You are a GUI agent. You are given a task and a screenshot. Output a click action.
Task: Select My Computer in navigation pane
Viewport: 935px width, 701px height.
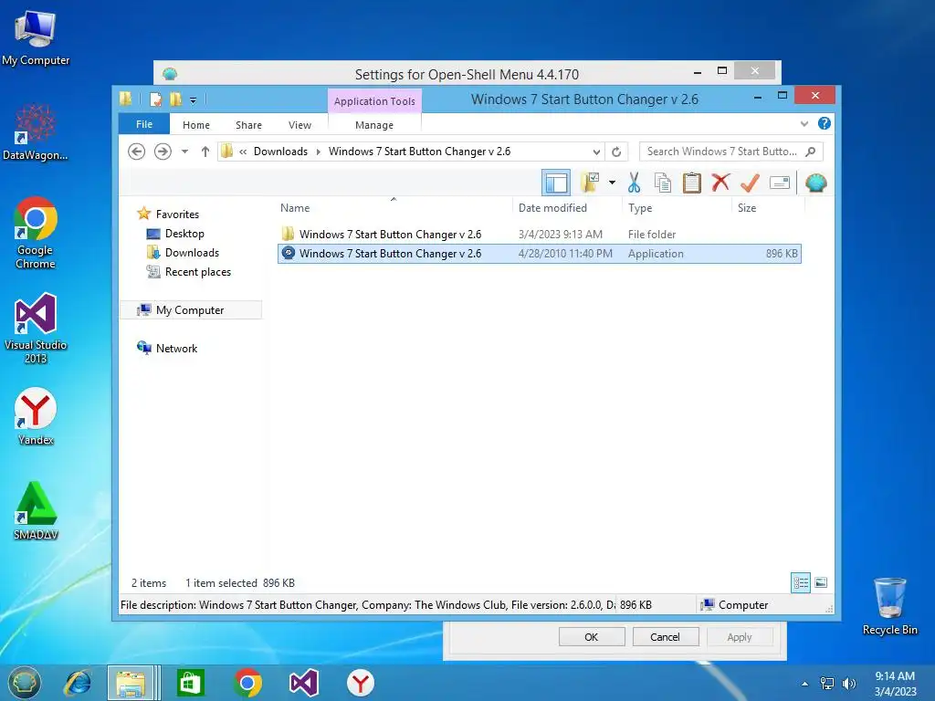[x=190, y=310]
